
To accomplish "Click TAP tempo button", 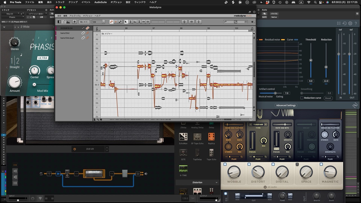I will click(x=193, y=198).
